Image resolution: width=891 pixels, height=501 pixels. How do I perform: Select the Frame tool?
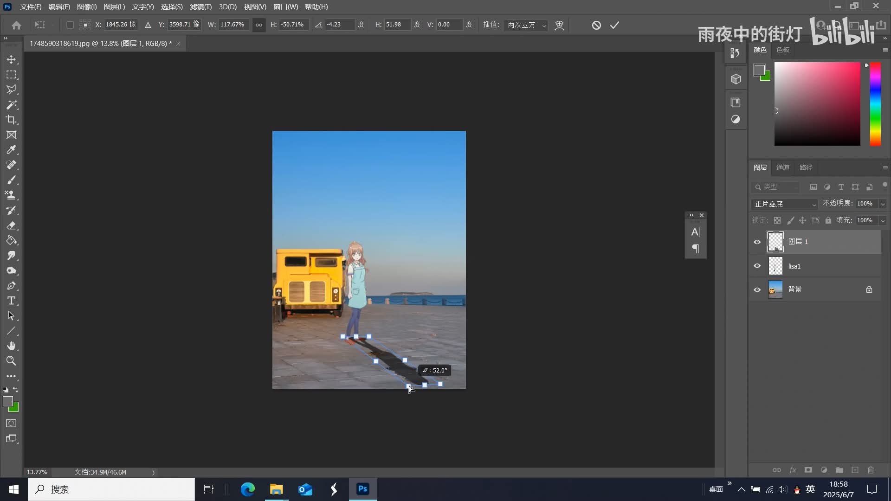(x=11, y=135)
